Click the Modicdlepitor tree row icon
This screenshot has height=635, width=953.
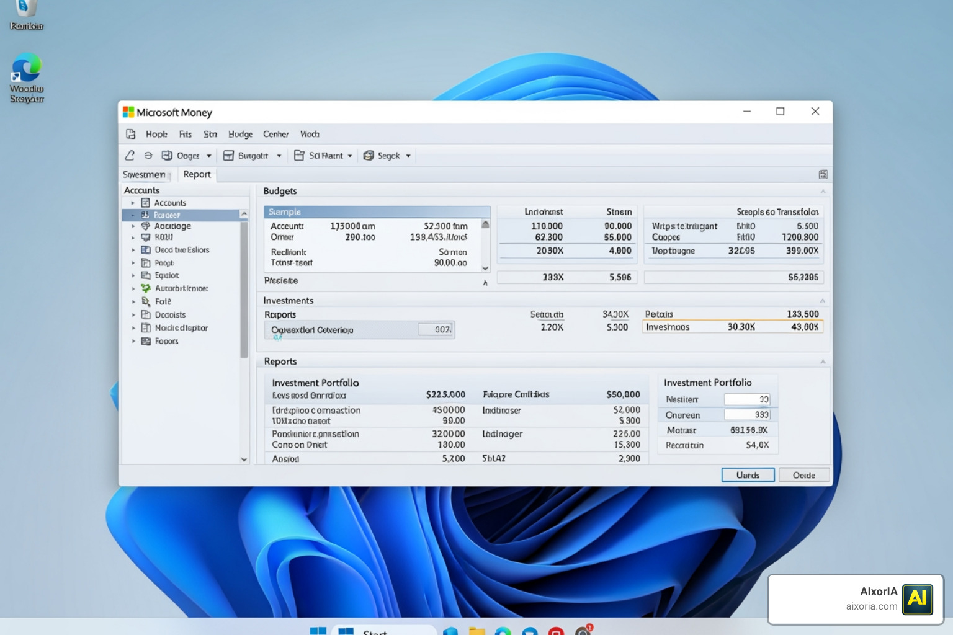[146, 328]
